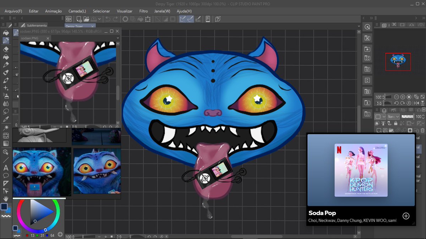Switch to the Derpy Tiger canvas tab
Image resolution: width=426 pixels, height=239 pixels.
coord(74,26)
